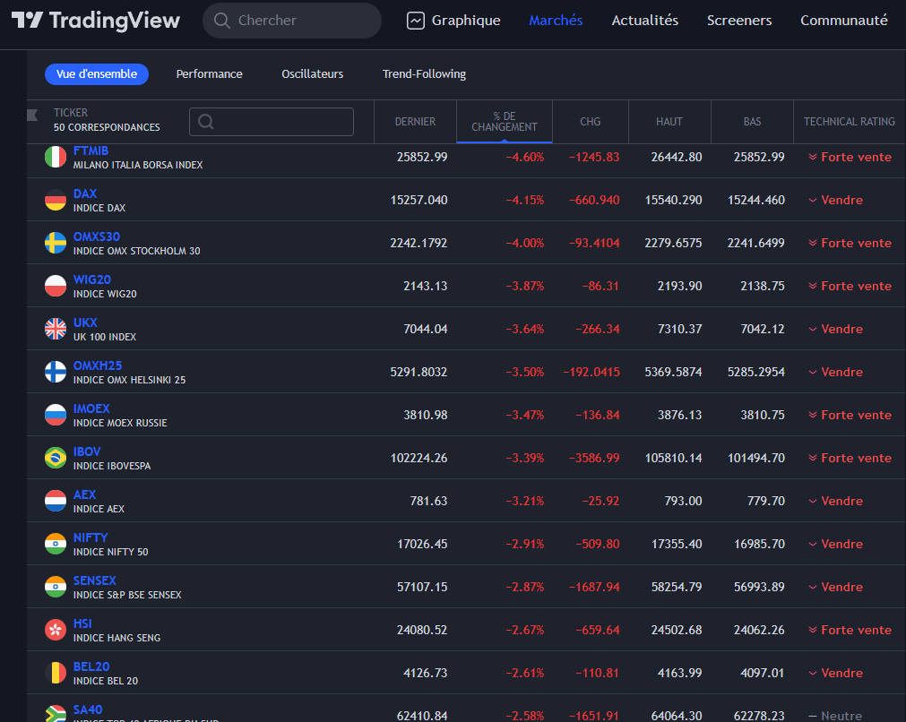This screenshot has width=906, height=722.
Task: Click the ticker filter input box
Action: 272,121
